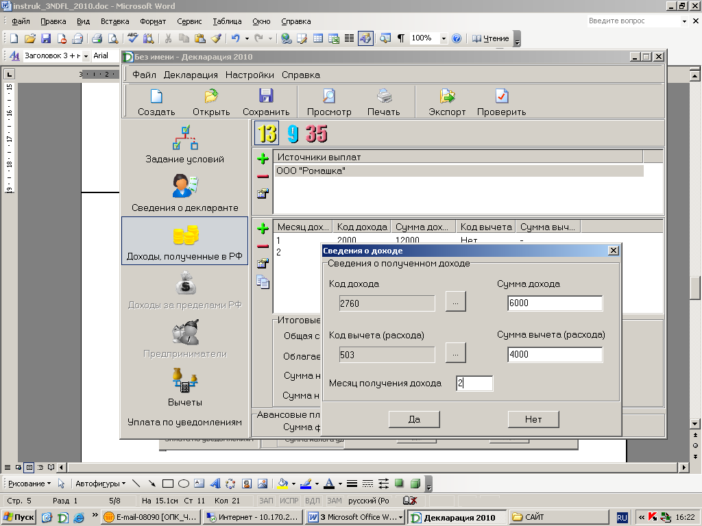Open Word's Таблица menu

(x=227, y=21)
